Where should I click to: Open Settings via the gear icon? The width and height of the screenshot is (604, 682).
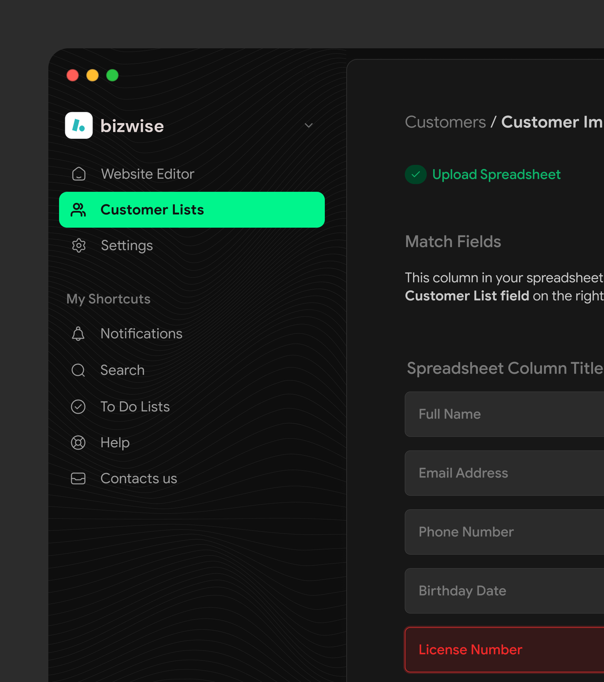coord(78,245)
